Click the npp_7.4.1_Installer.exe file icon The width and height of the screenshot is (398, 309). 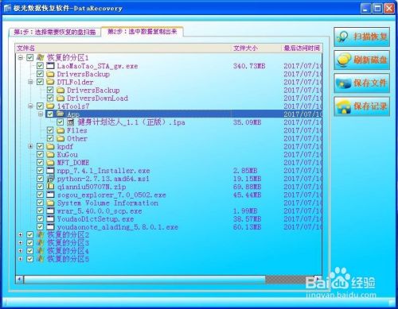(50, 171)
